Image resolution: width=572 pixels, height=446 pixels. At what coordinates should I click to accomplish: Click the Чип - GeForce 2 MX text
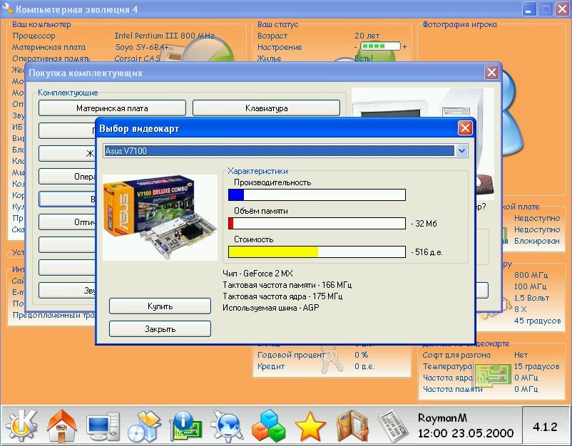pyautogui.click(x=258, y=274)
